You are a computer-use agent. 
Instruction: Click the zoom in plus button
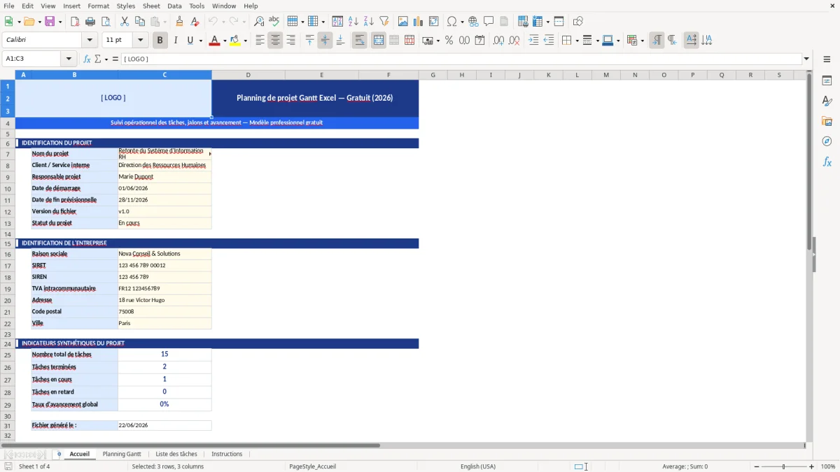[x=812, y=466]
